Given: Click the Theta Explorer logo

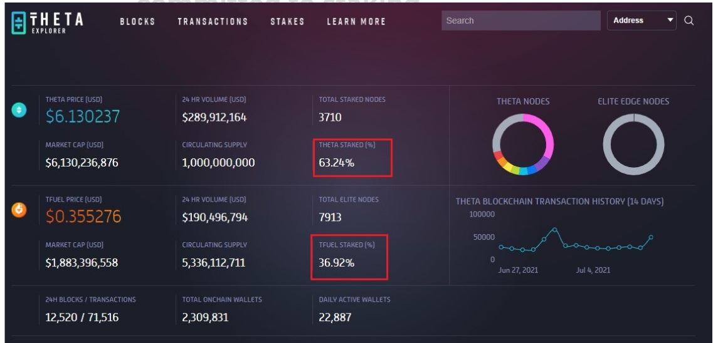Looking at the screenshot, I should [x=47, y=23].
